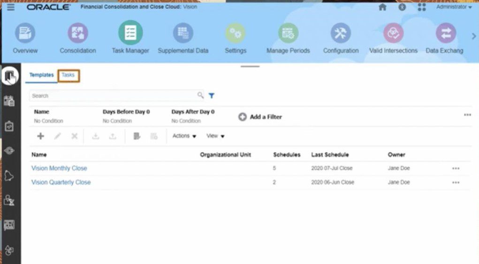Click the Oracle logo
This screenshot has height=264, width=479.
(48, 7)
